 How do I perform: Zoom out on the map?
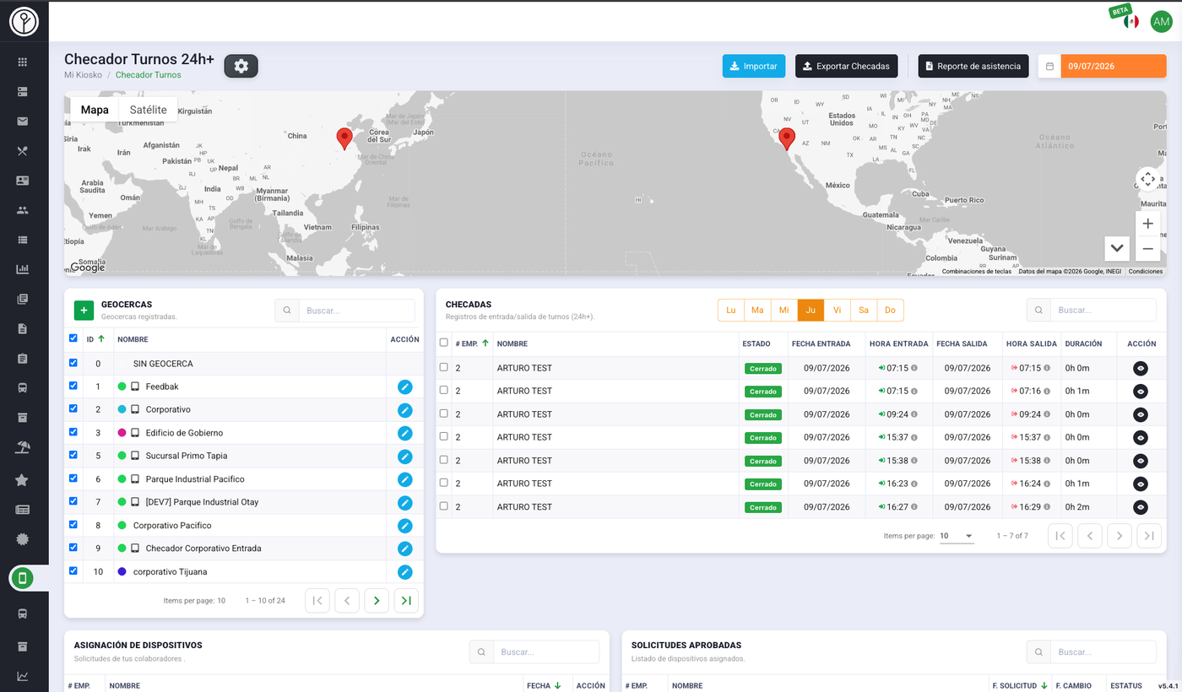pos(1147,249)
